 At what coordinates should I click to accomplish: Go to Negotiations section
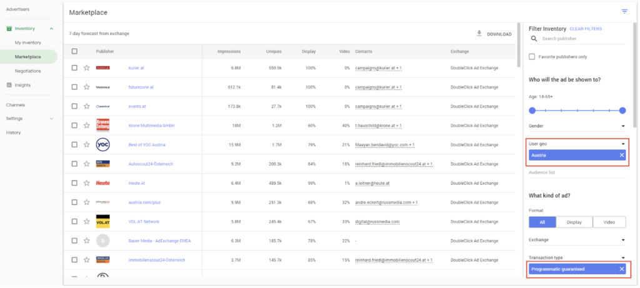pyautogui.click(x=28, y=71)
